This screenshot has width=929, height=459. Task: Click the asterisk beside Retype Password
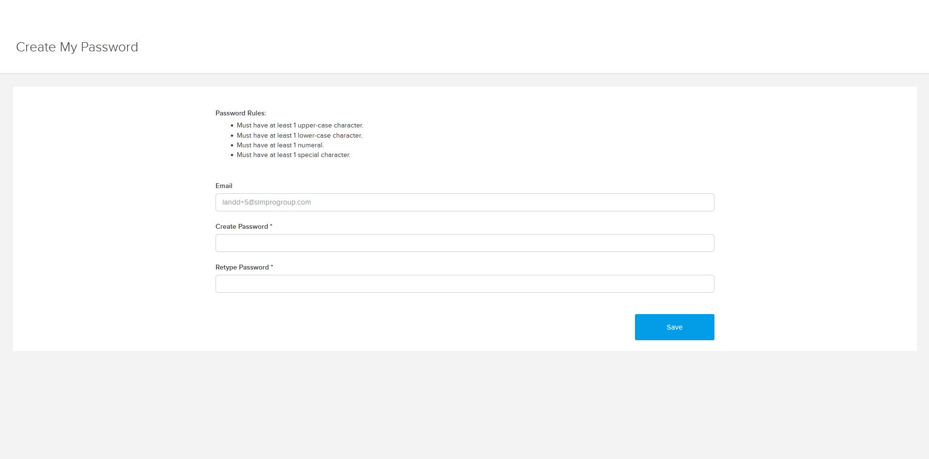pos(272,267)
